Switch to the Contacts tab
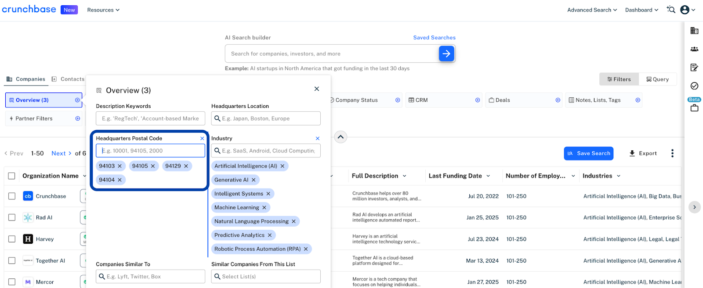 click(68, 79)
